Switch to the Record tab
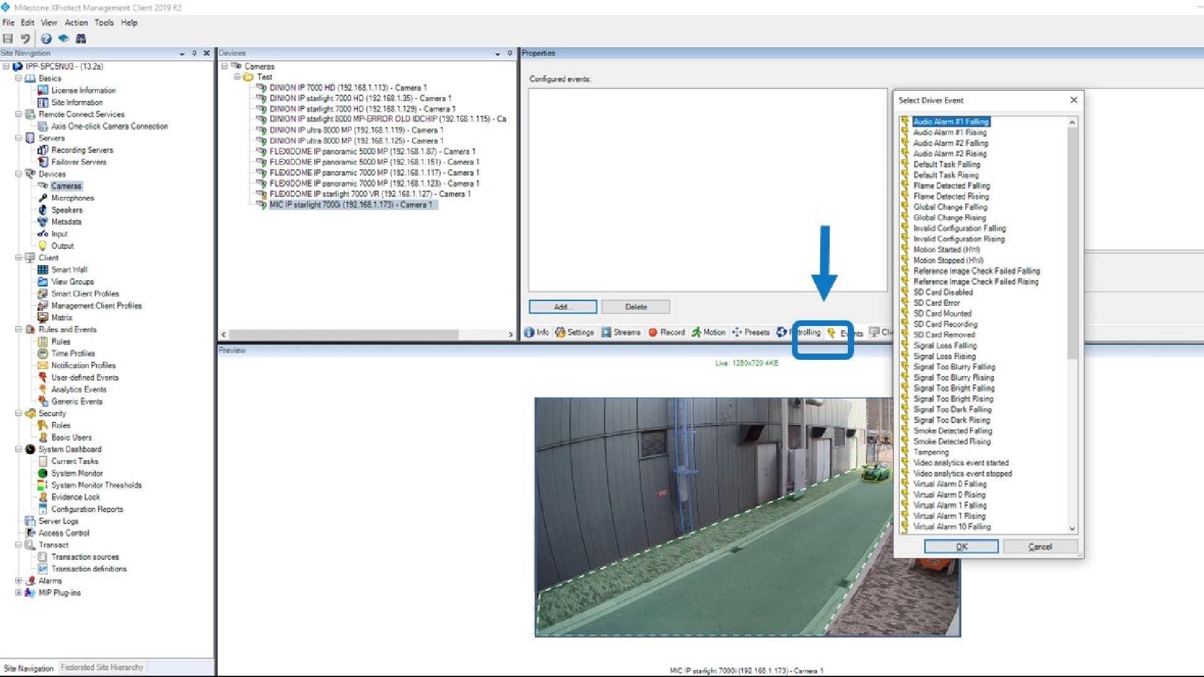Screen dimensions: 1204x677 pos(666,332)
